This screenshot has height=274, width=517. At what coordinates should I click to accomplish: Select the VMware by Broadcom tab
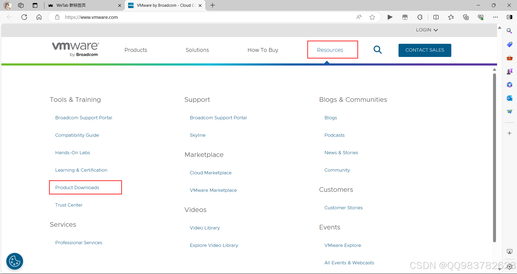pos(165,5)
